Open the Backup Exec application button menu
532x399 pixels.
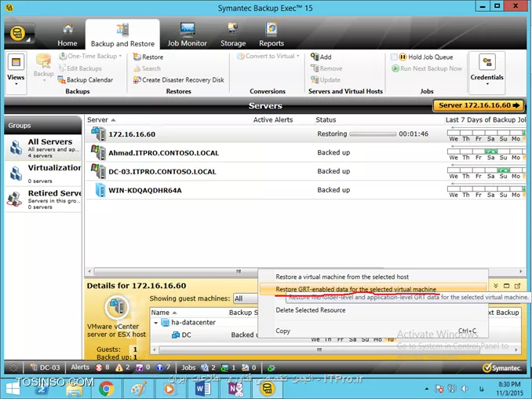click(19, 34)
